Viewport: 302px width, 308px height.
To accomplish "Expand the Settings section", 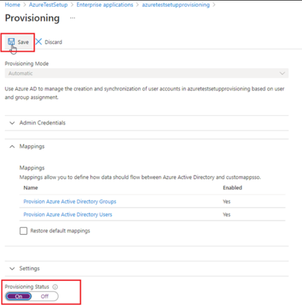I will [x=146, y=268].
